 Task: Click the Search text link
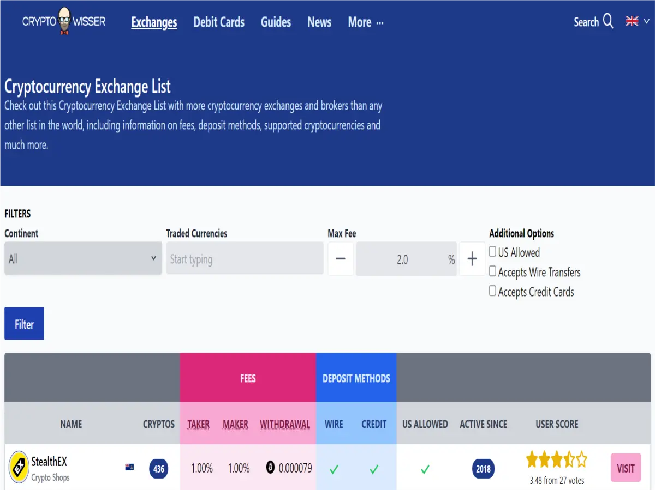pos(586,22)
